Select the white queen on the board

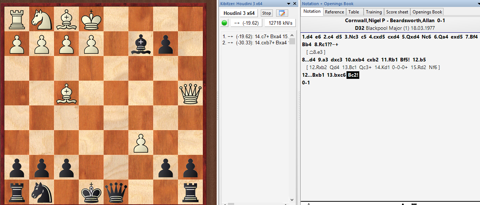click(191, 93)
